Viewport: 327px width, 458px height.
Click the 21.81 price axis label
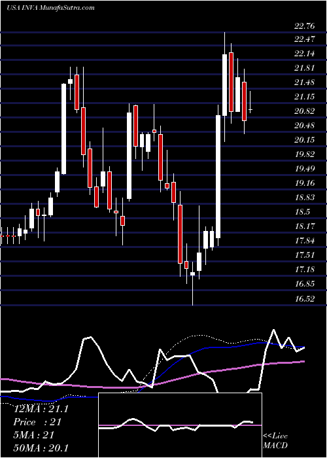[305, 68]
